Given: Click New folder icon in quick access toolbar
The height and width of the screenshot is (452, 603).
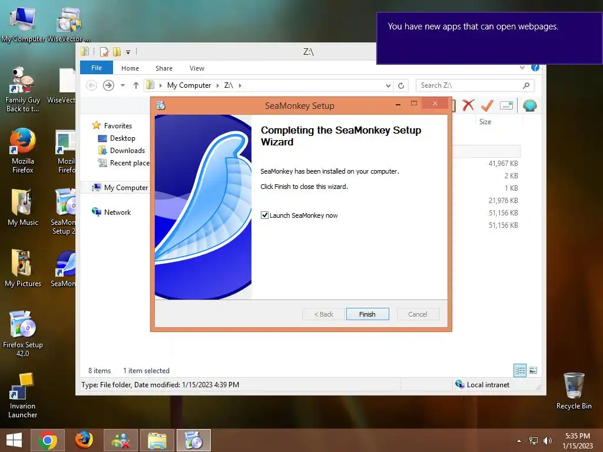Looking at the screenshot, I should pos(117,52).
